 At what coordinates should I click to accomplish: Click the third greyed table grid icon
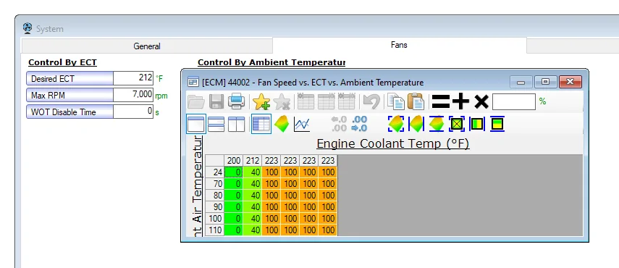click(x=346, y=101)
